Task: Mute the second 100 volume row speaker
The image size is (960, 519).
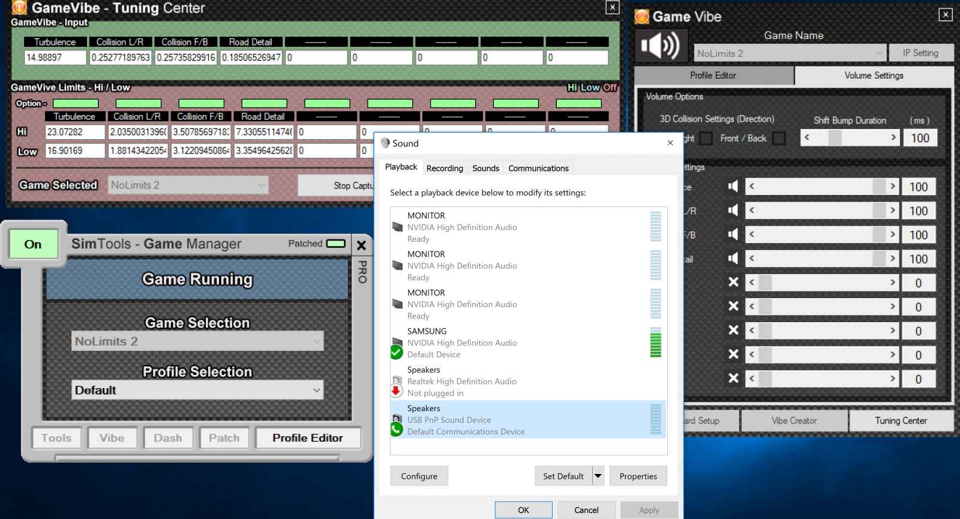Action: pos(733,211)
